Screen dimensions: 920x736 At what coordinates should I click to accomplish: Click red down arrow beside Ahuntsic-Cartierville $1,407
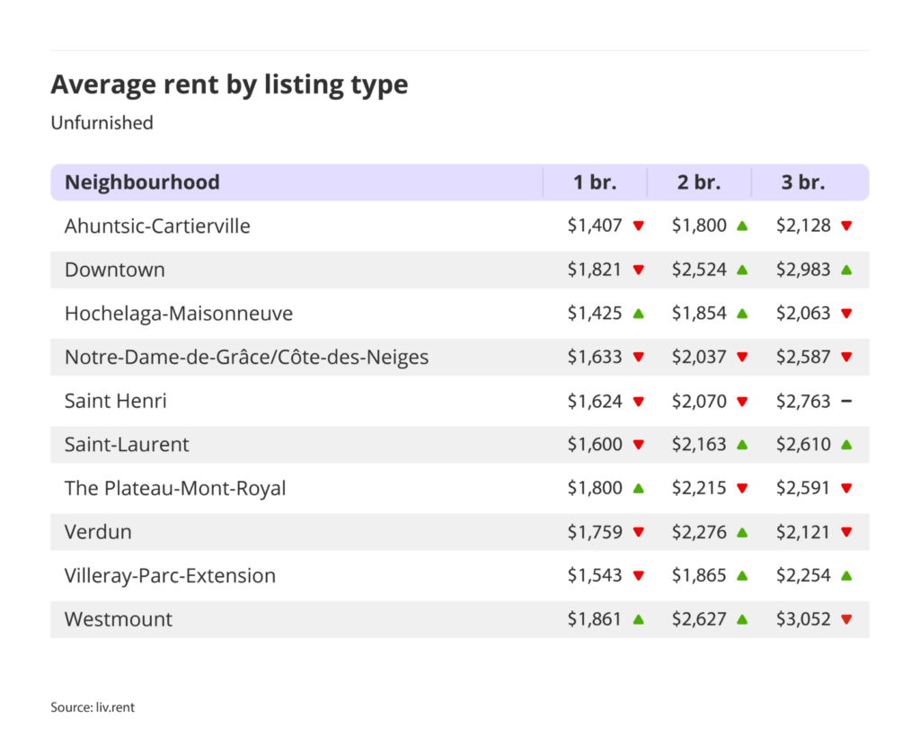(x=638, y=226)
